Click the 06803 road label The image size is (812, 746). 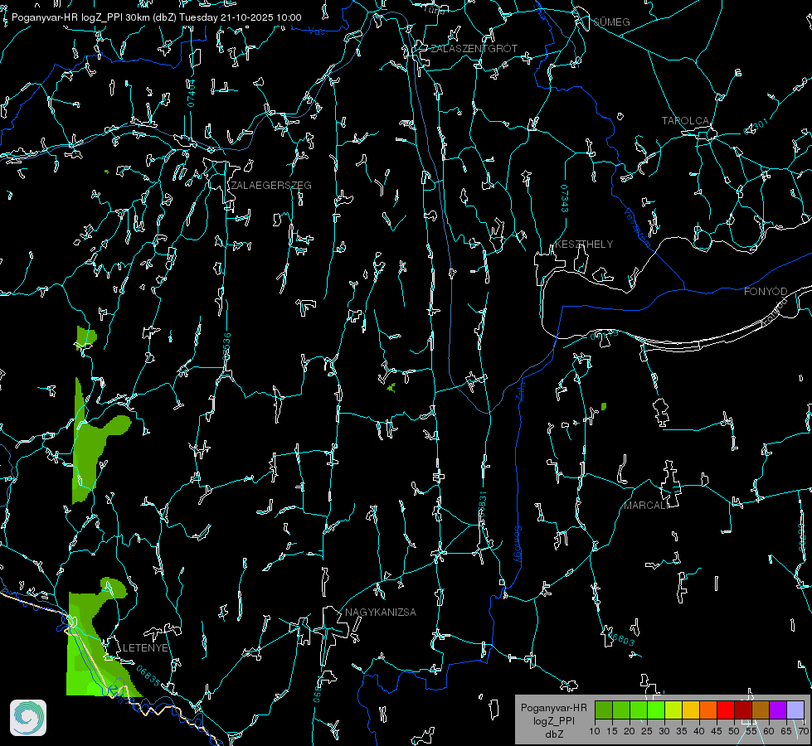pyautogui.click(x=620, y=639)
